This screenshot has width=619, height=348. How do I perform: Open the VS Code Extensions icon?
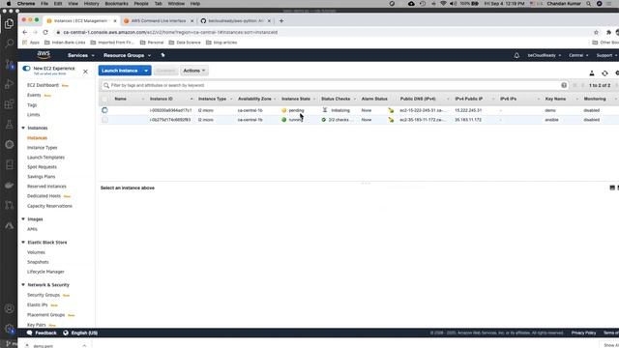point(9,104)
